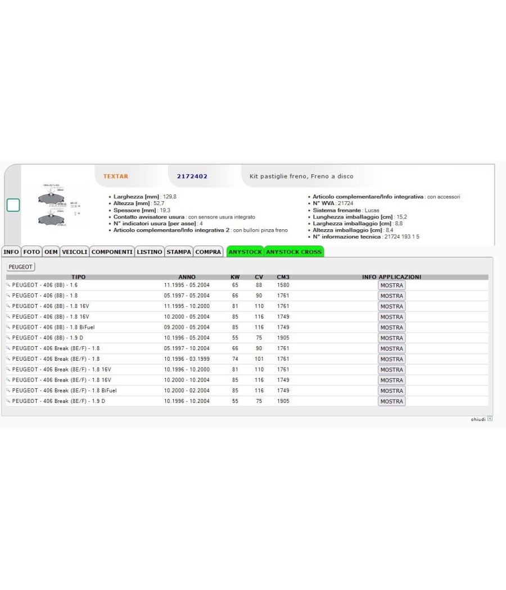Click magnifier beside 406 Break 1.8 66 KW

click(x=8, y=348)
